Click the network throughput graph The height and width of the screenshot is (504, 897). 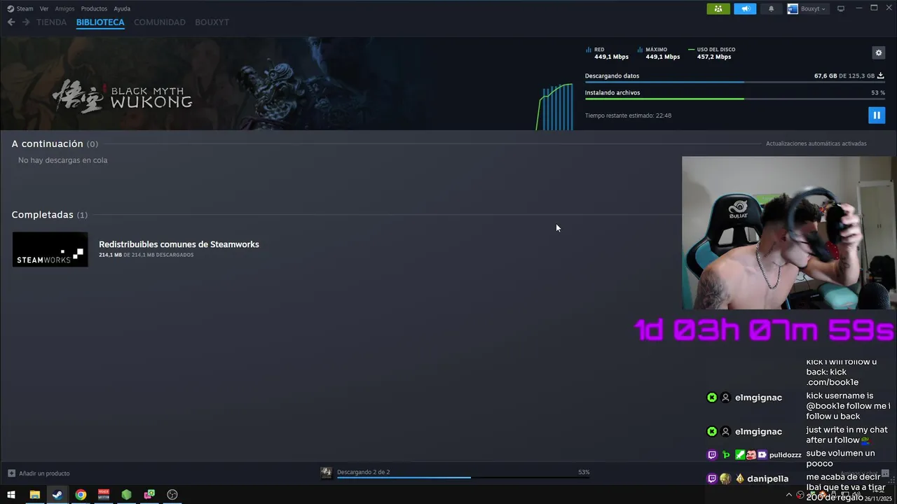click(555, 106)
